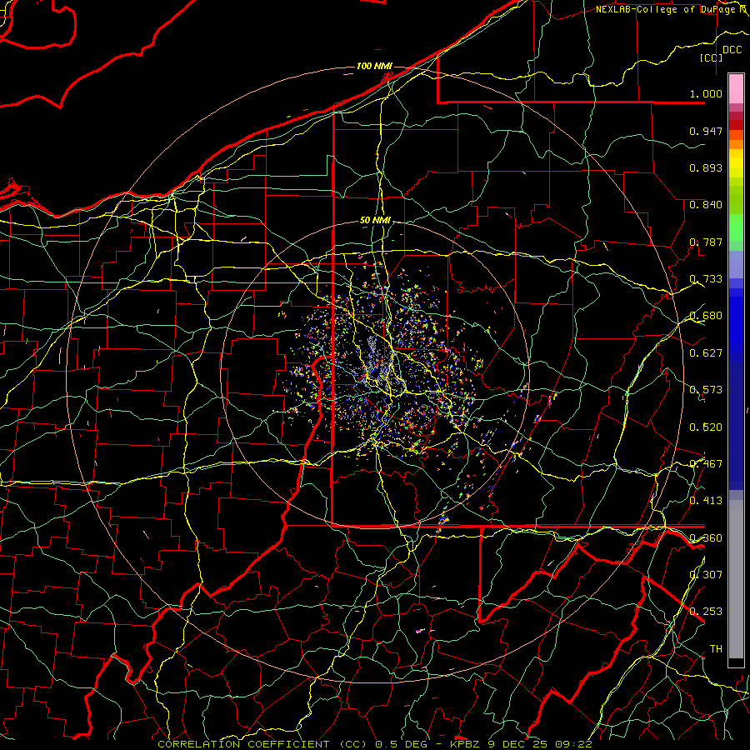The height and width of the screenshot is (750, 750).
Task: Pick the dark navy segment of the color bar
Action: click(x=736, y=426)
